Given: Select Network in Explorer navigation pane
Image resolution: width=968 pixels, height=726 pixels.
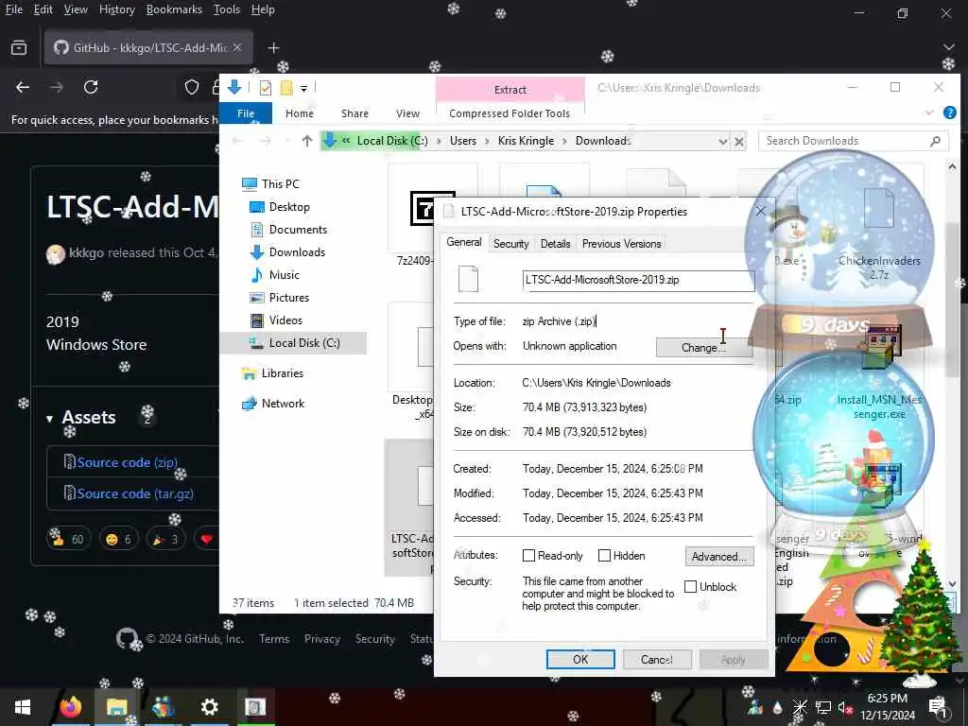Looking at the screenshot, I should (x=283, y=404).
